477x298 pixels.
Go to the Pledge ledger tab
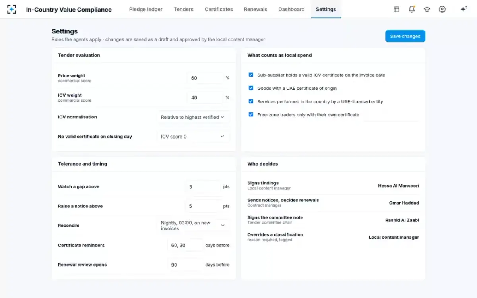click(146, 9)
